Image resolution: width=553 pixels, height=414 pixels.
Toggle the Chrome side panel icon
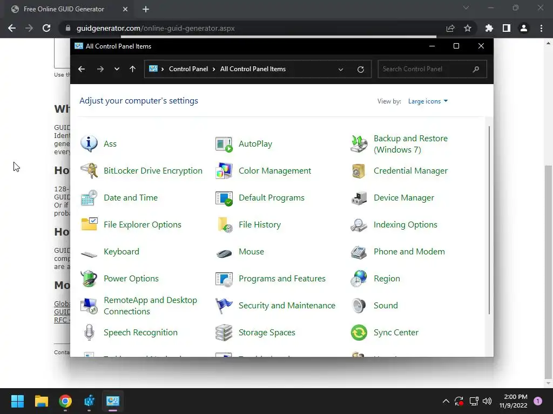507,28
